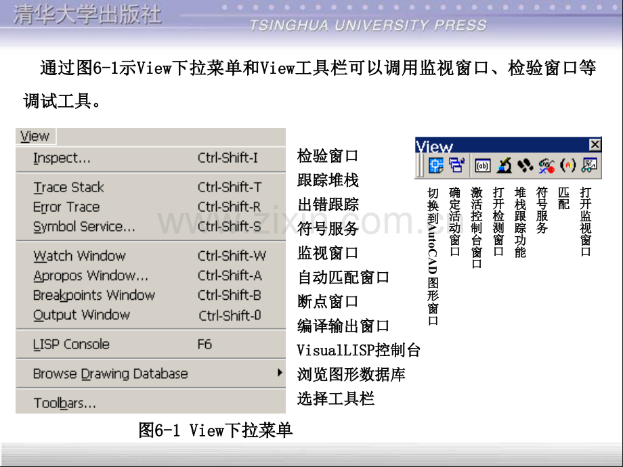Open Symbol Service toolbar icon
This screenshot has width=623, height=467.
(x=546, y=165)
